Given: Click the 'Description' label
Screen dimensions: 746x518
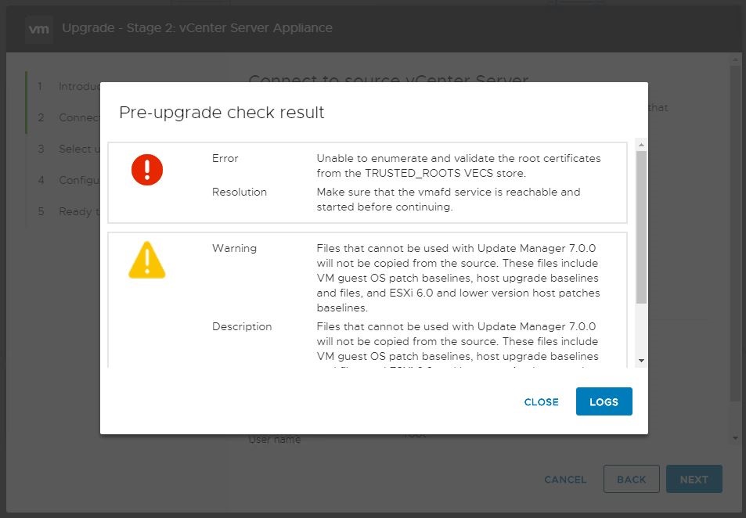Looking at the screenshot, I should 242,327.
